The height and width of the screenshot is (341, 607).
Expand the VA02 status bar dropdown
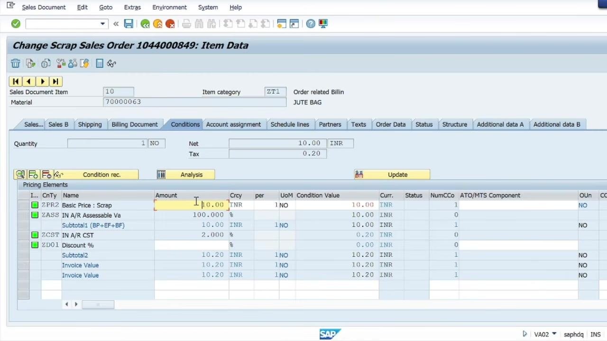tap(554, 334)
